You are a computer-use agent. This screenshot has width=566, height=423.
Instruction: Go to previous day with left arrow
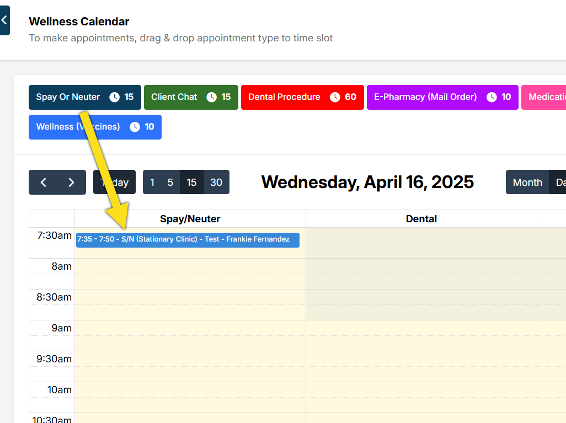point(43,183)
